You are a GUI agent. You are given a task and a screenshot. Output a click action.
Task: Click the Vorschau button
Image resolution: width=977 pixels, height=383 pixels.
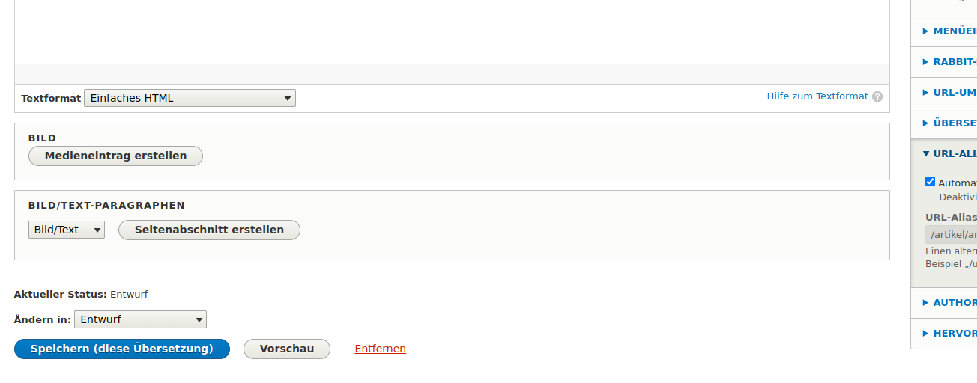point(287,349)
